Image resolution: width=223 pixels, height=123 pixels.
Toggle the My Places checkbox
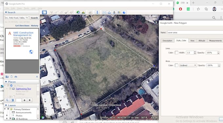pos(8,86)
